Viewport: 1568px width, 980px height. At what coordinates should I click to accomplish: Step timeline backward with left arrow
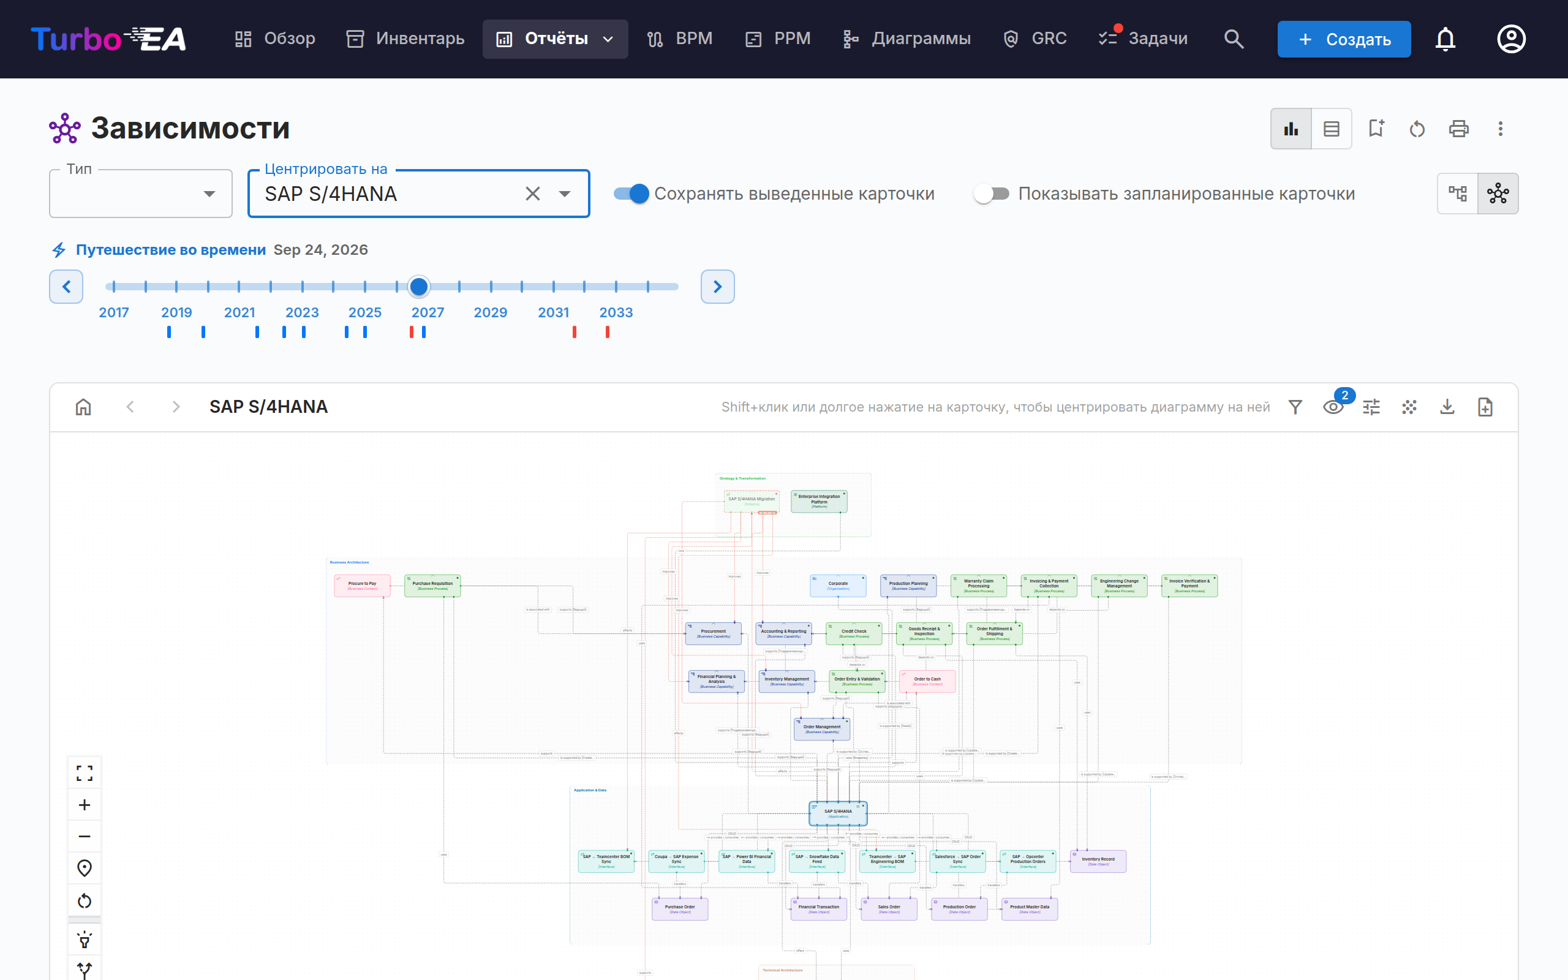tap(66, 287)
